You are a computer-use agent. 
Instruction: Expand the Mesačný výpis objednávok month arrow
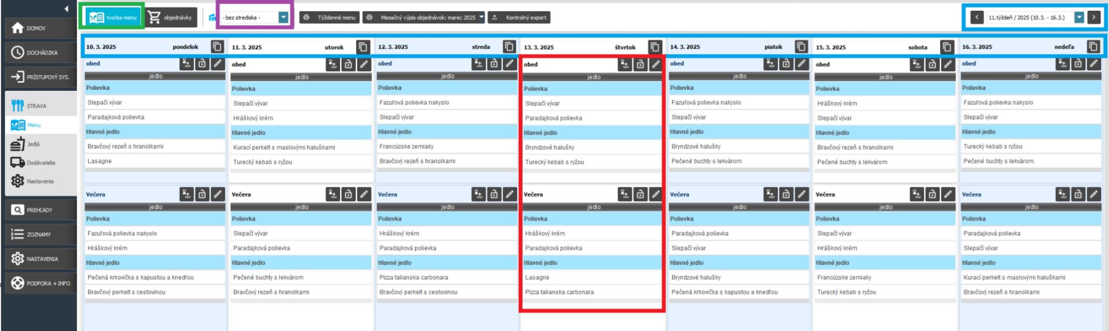point(481,17)
